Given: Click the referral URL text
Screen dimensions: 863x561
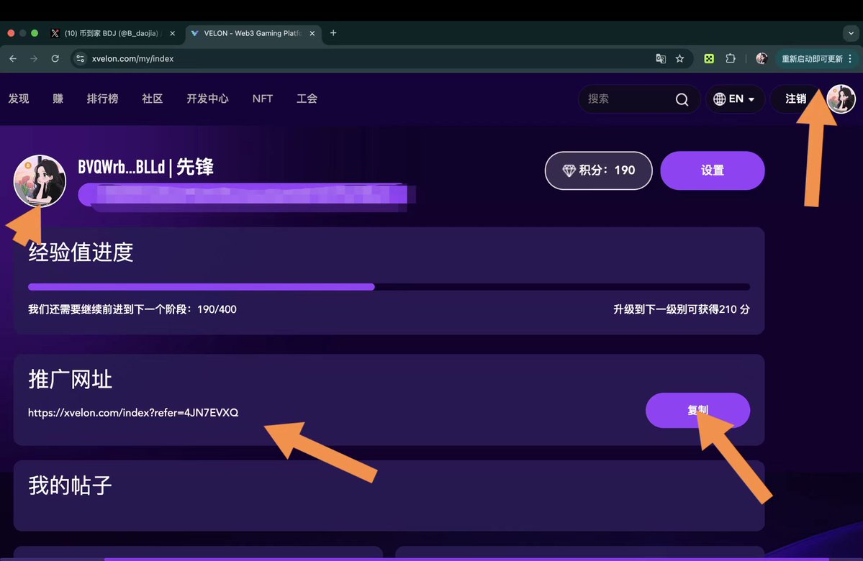Looking at the screenshot, I should point(133,413).
